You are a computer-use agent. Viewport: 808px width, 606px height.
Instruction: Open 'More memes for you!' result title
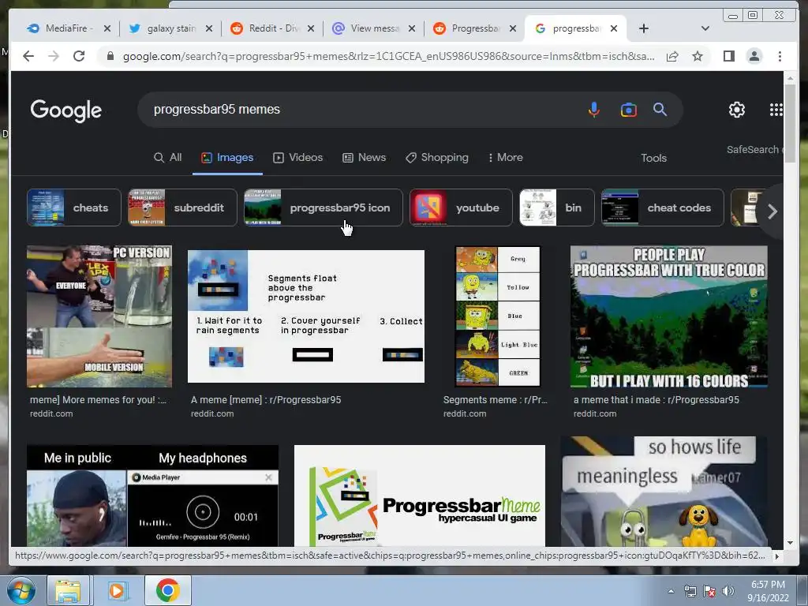click(x=98, y=400)
